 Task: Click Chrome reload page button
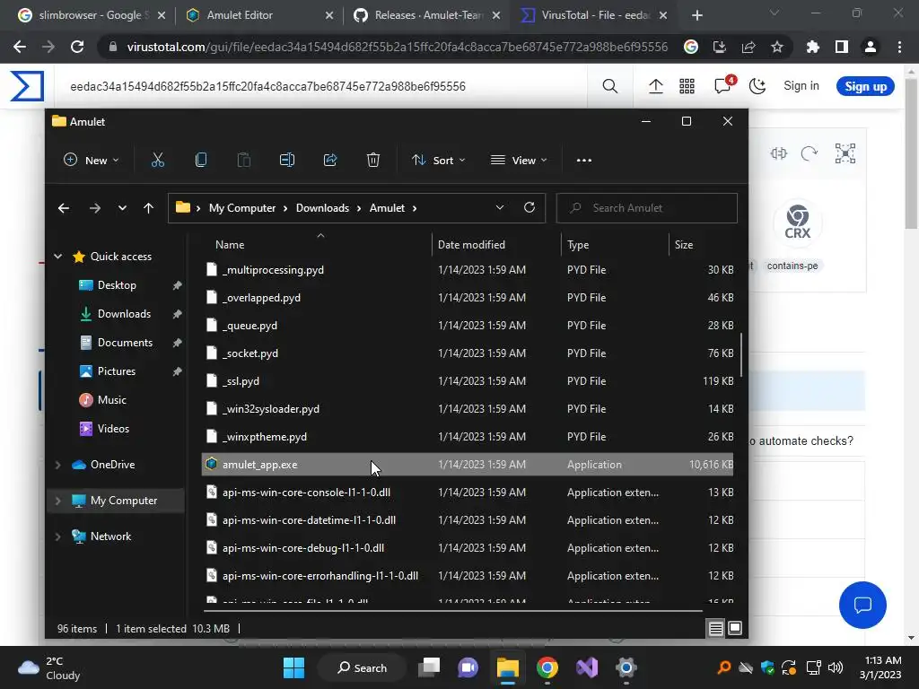click(77, 47)
